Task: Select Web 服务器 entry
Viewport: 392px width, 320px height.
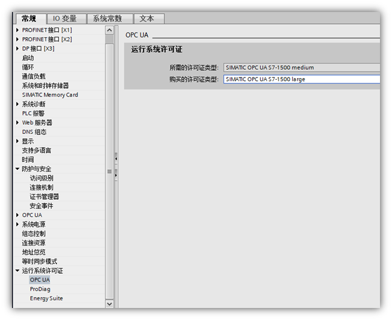Action: tap(37, 122)
